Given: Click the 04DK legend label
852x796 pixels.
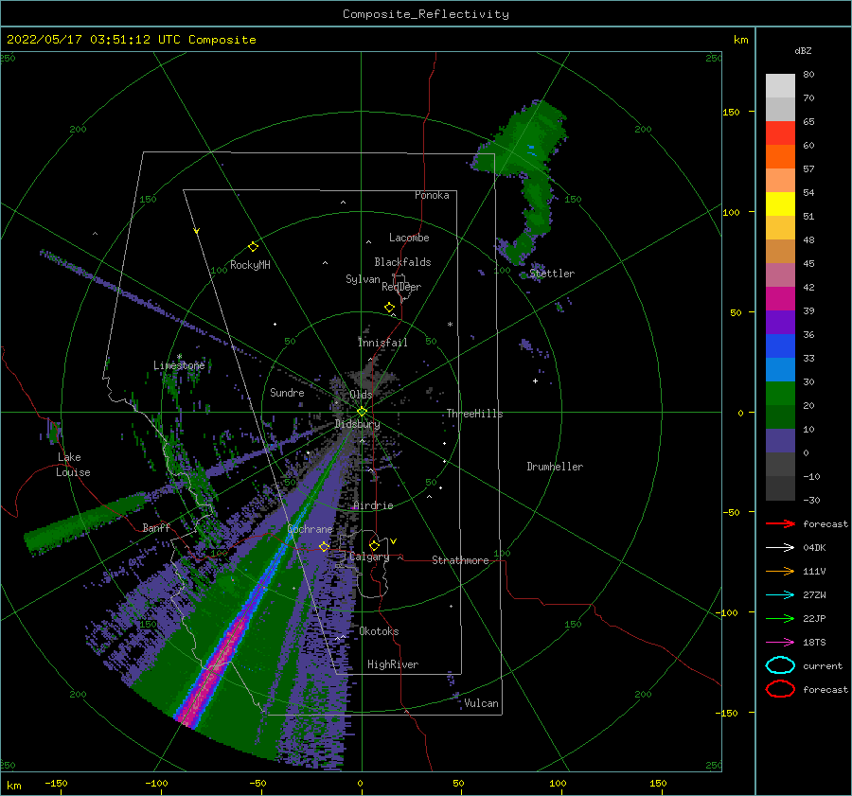Looking at the screenshot, I should [814, 548].
